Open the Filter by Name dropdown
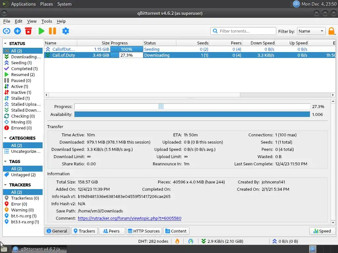 (x=311, y=31)
